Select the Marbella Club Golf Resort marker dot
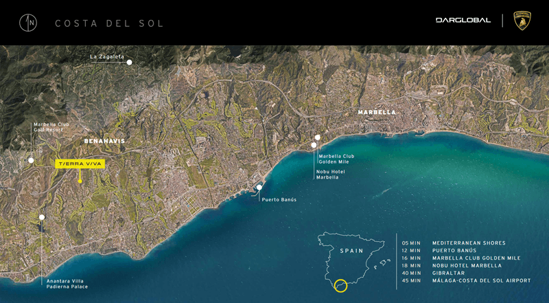 tap(31, 160)
